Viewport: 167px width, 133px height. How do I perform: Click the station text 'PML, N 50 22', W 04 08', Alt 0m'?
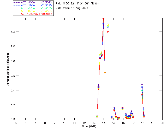pos(77,4)
